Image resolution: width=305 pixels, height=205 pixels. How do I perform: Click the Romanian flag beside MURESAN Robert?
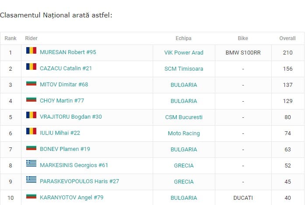coord(31,51)
